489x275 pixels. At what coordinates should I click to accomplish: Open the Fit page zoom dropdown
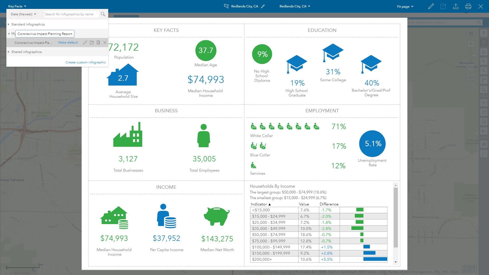(405, 6)
